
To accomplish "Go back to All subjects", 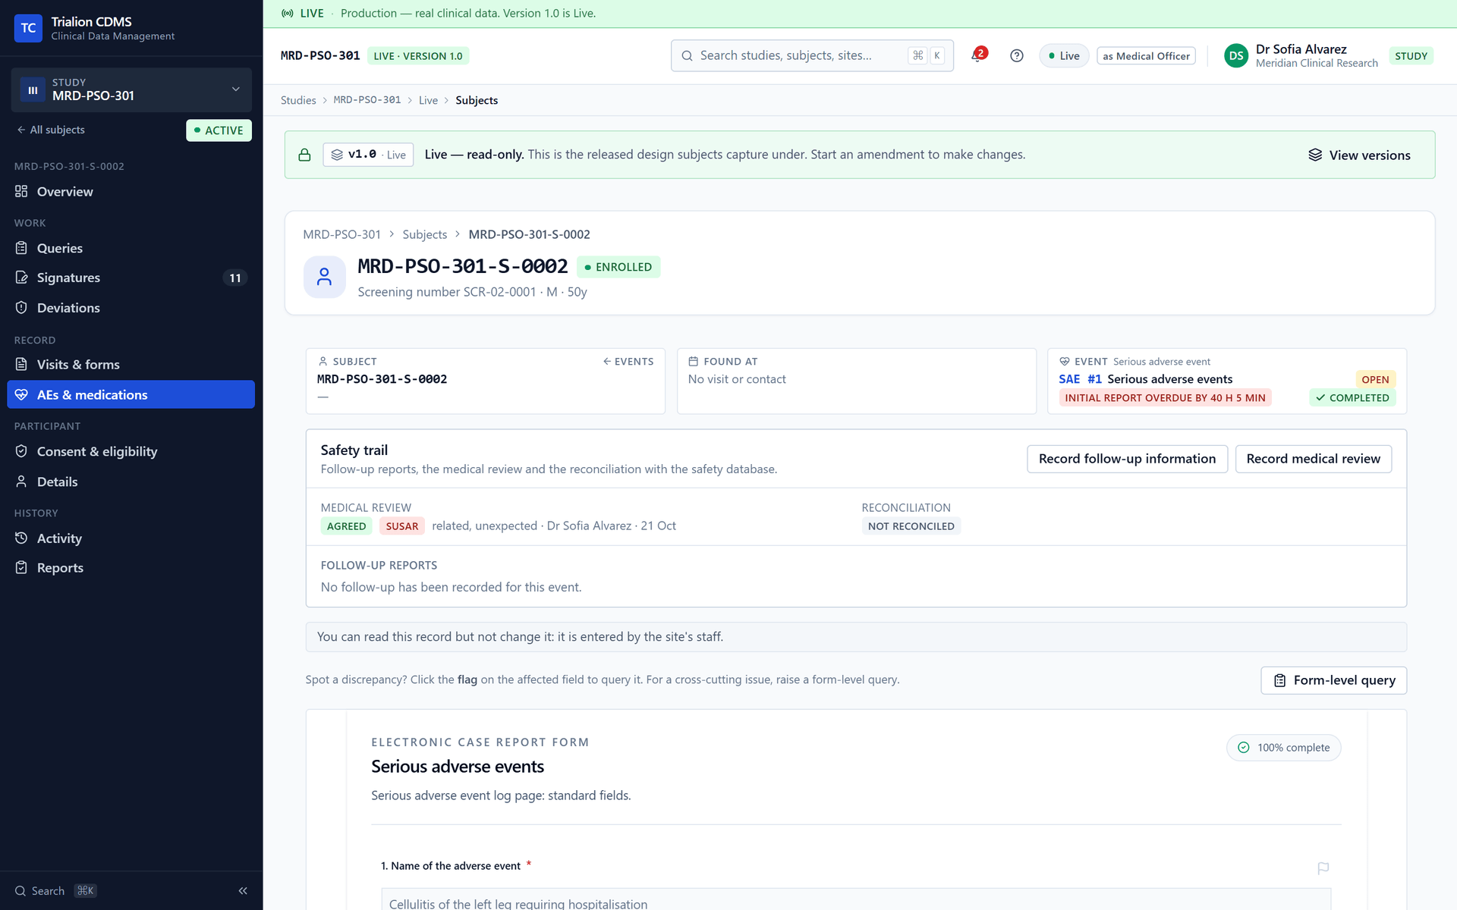I will (51, 130).
